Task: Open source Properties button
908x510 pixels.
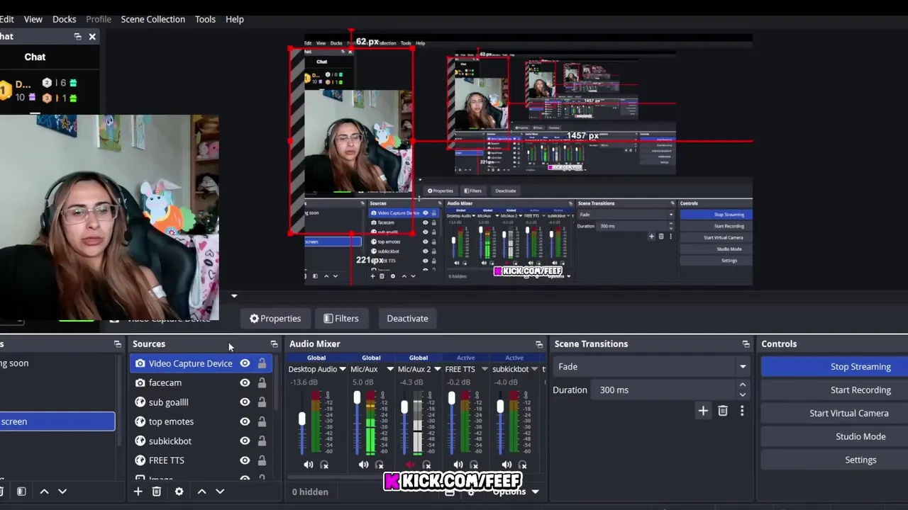Action: [275, 319]
